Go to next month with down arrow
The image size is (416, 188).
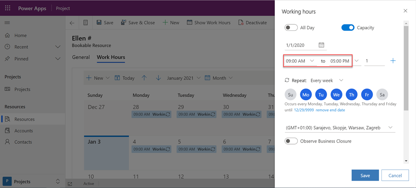point(158,78)
